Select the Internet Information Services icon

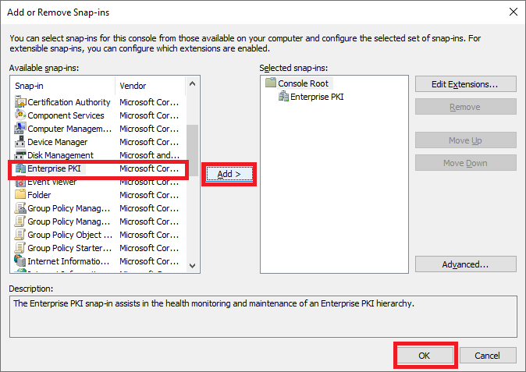click(x=20, y=261)
